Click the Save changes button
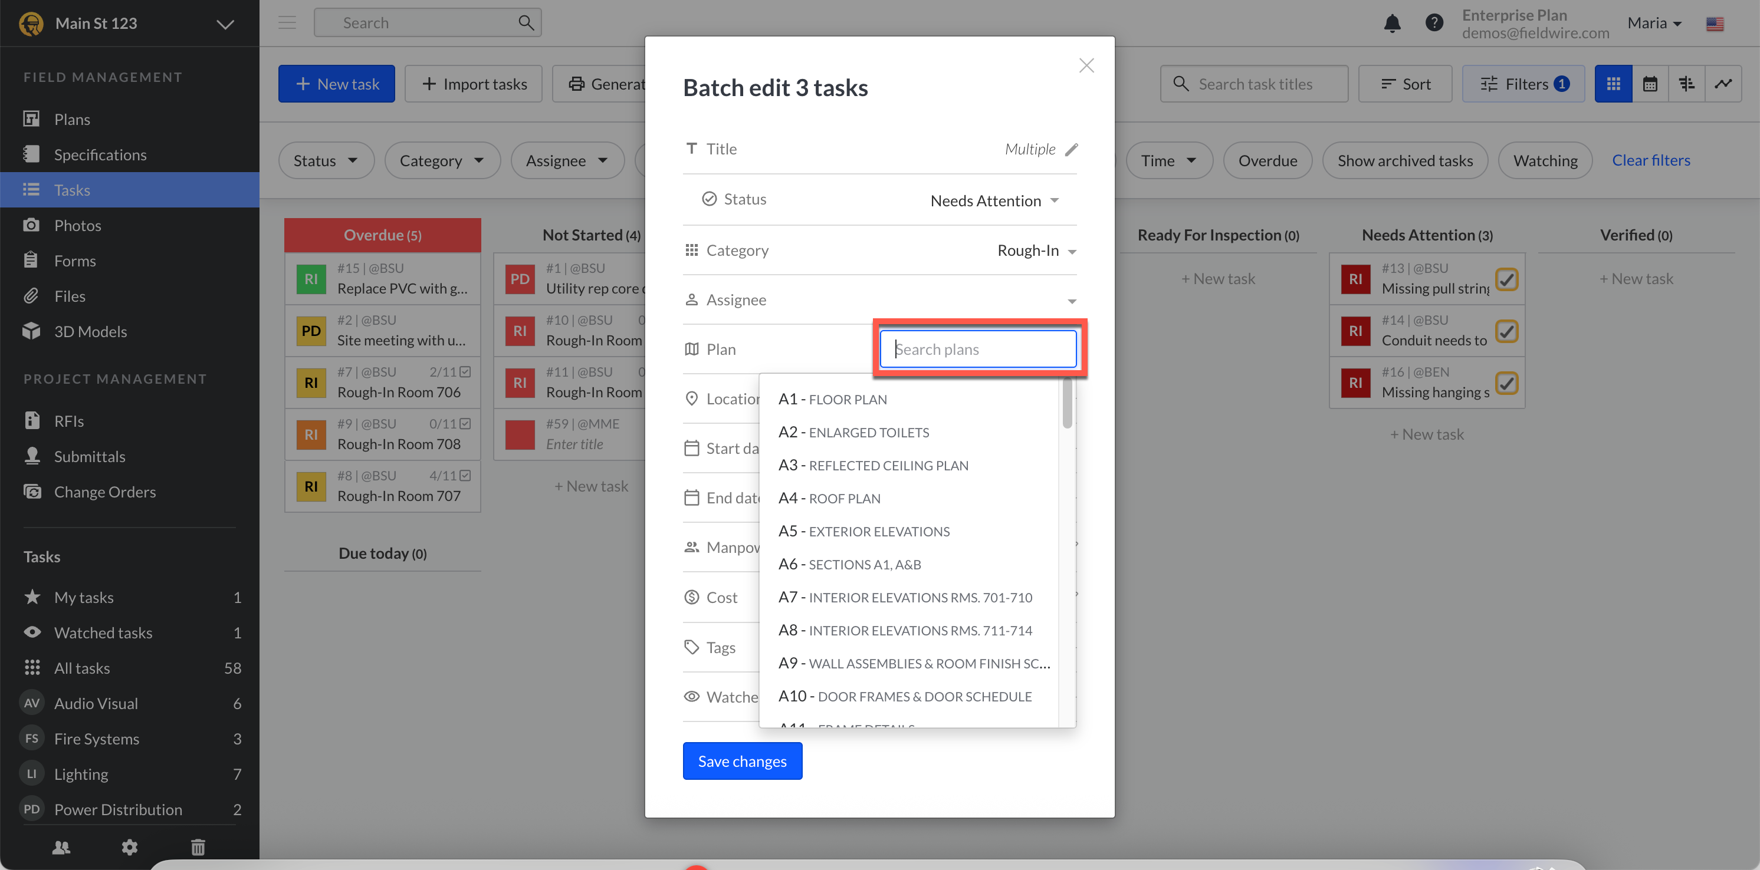 [742, 761]
